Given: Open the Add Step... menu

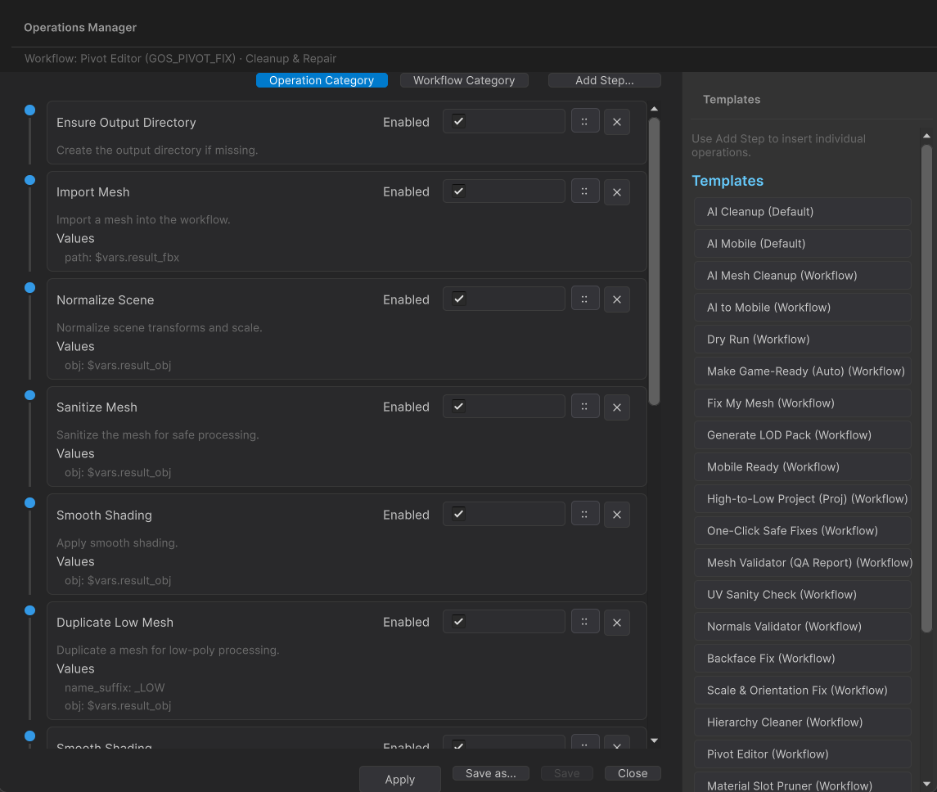Looking at the screenshot, I should (604, 80).
